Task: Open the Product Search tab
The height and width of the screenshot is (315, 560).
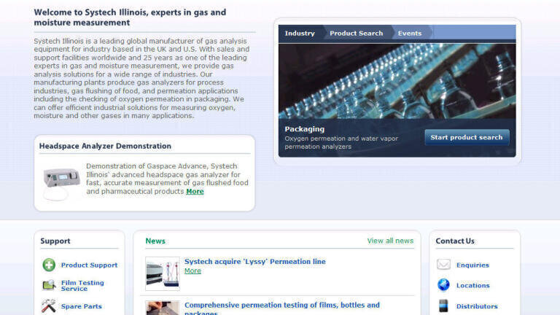Action: 356,34
